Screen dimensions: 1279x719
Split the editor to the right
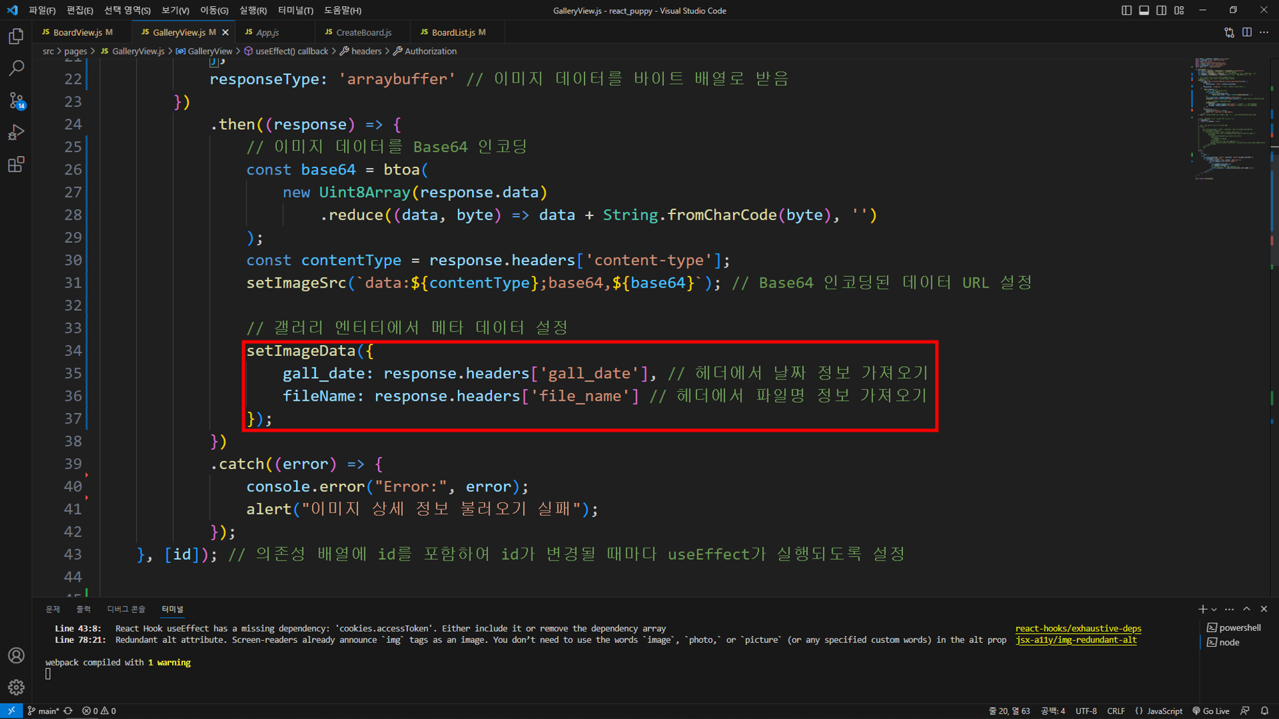(1246, 32)
